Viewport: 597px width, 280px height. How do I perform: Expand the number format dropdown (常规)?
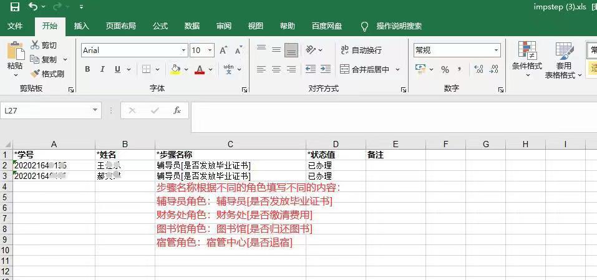(496, 50)
